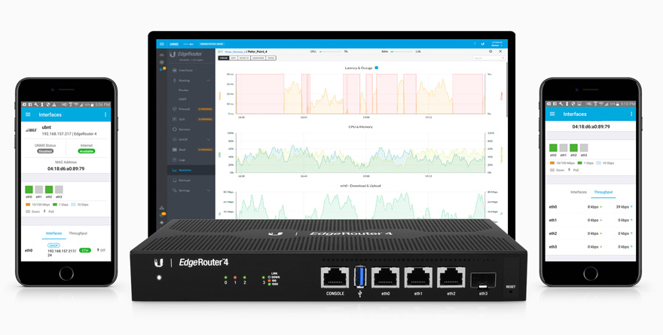The width and height of the screenshot is (663, 335).
Task: Tap the eth0 throughput row on the right phone
Action: click(x=591, y=206)
